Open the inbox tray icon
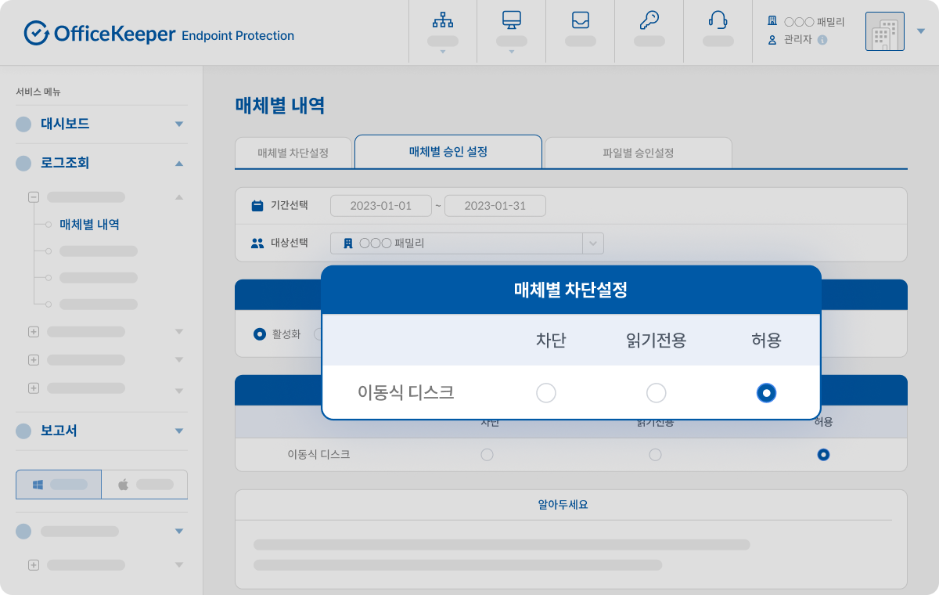Screen dimensions: 939x595 point(580,20)
